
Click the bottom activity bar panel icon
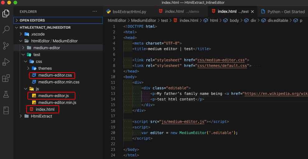coord(6,110)
